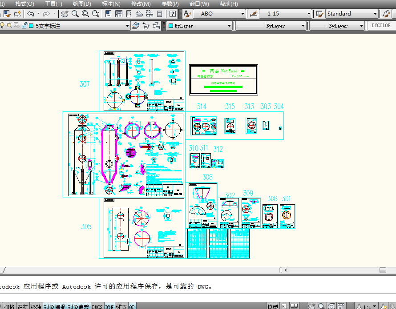Screen dimensions: 396x309
Task: Open the Dimension Style manager icon
Action: tap(254, 14)
